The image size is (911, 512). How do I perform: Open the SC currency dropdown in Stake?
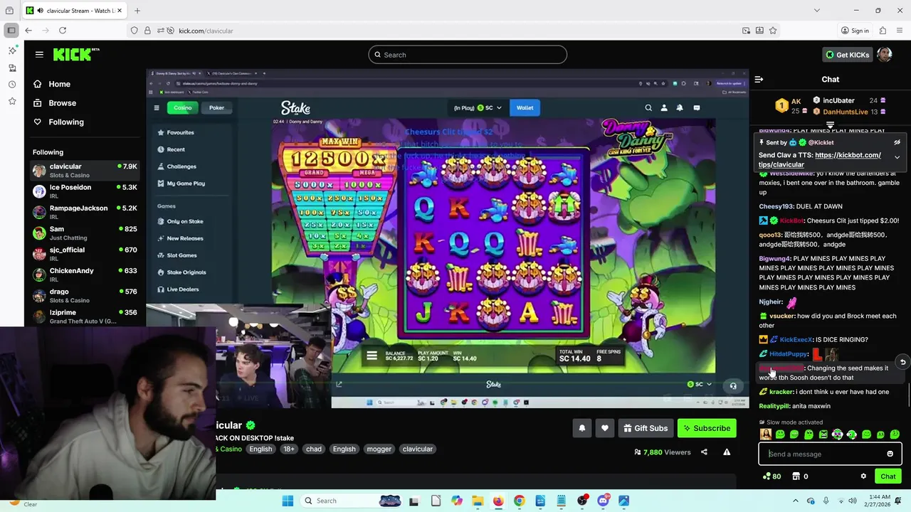490,108
